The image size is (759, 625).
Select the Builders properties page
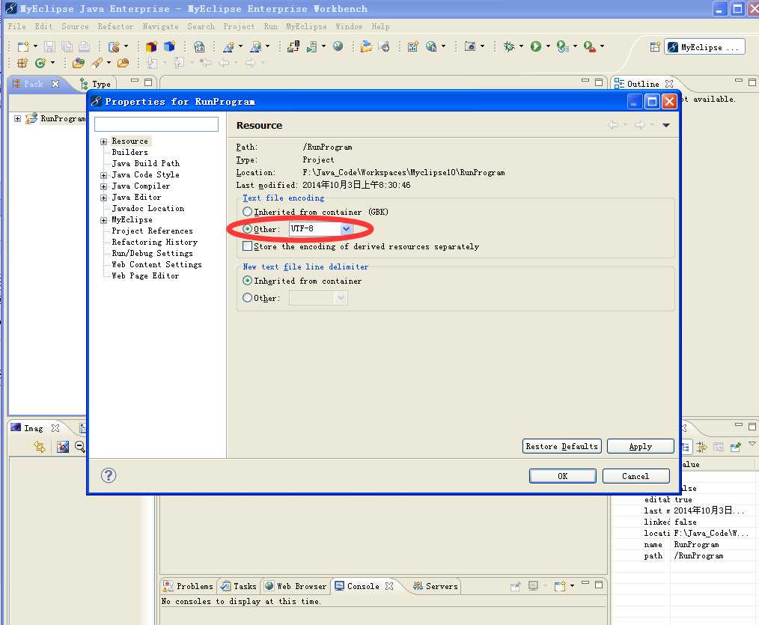click(x=129, y=152)
